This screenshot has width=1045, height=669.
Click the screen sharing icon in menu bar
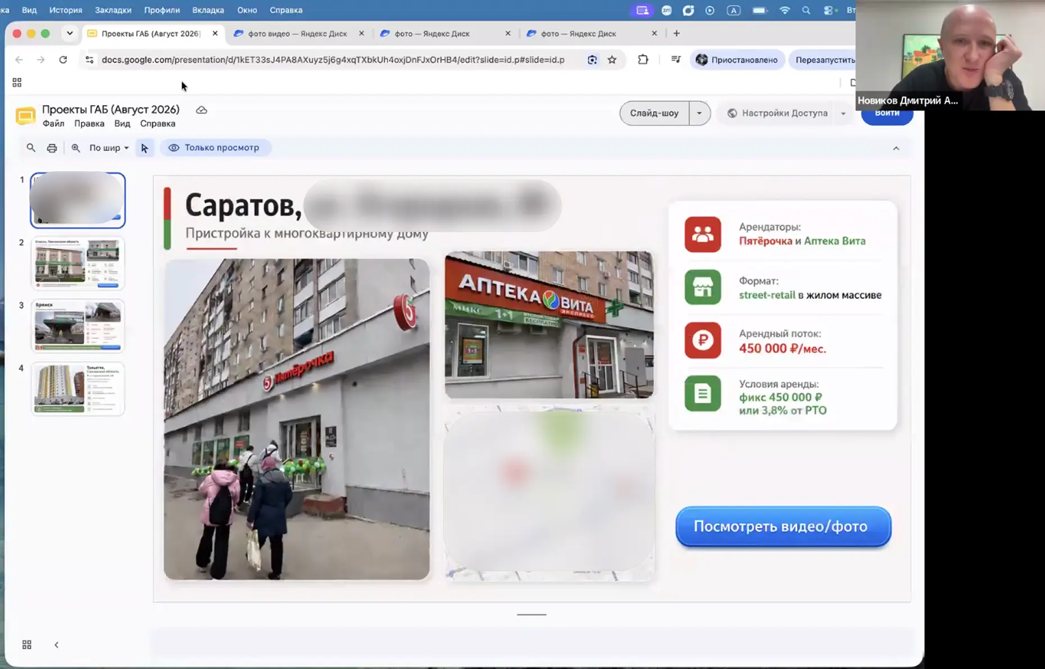[642, 10]
